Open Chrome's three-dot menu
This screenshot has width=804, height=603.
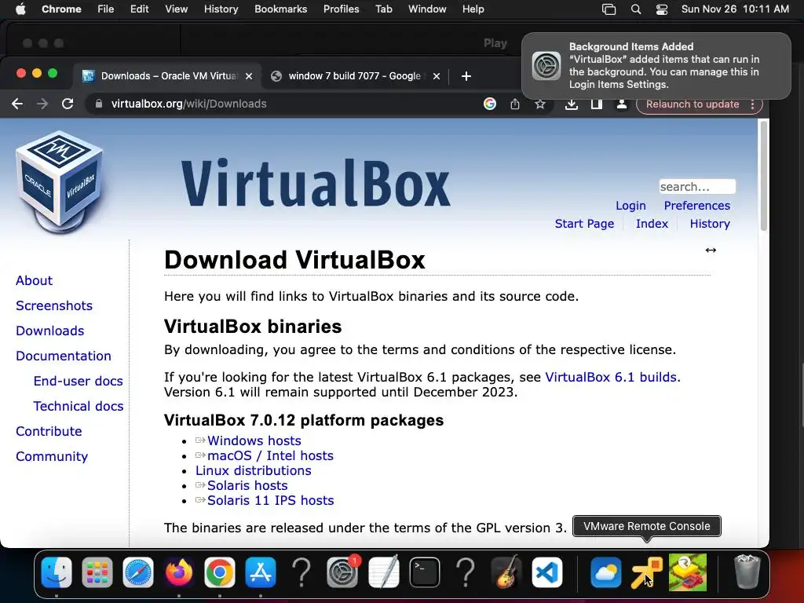pos(752,104)
